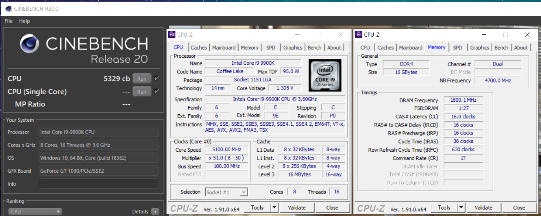This screenshot has height=216, width=541.
Task: Run the CPU (Single Core) benchmark
Action: pyautogui.click(x=142, y=92)
